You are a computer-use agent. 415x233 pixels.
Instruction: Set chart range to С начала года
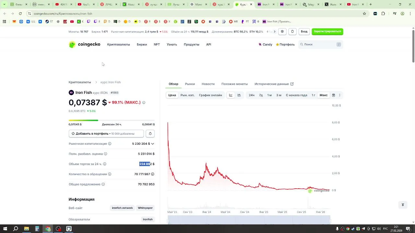(296, 95)
